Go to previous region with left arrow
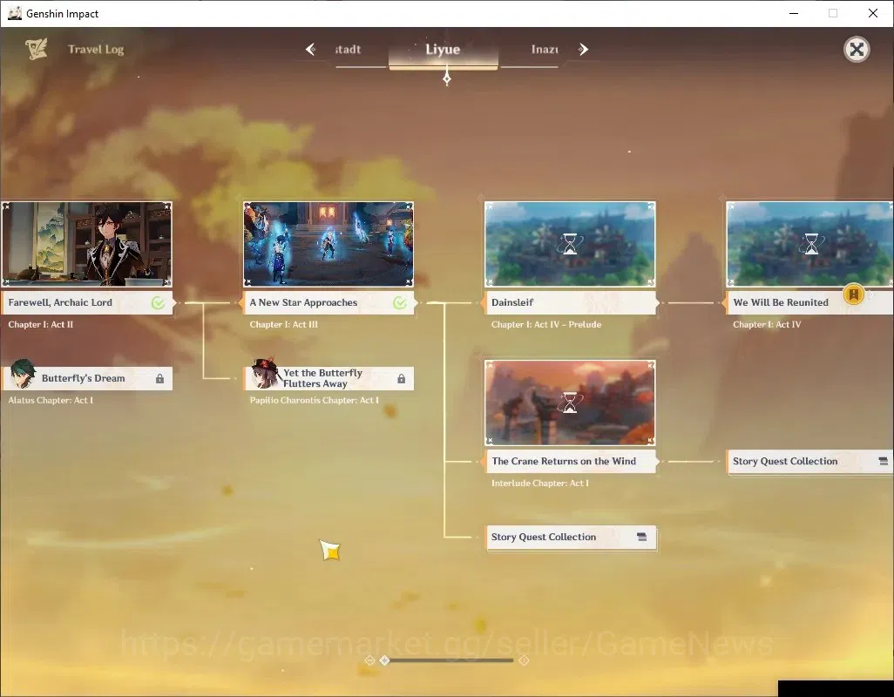Viewport: 894px width, 697px height. [310, 50]
